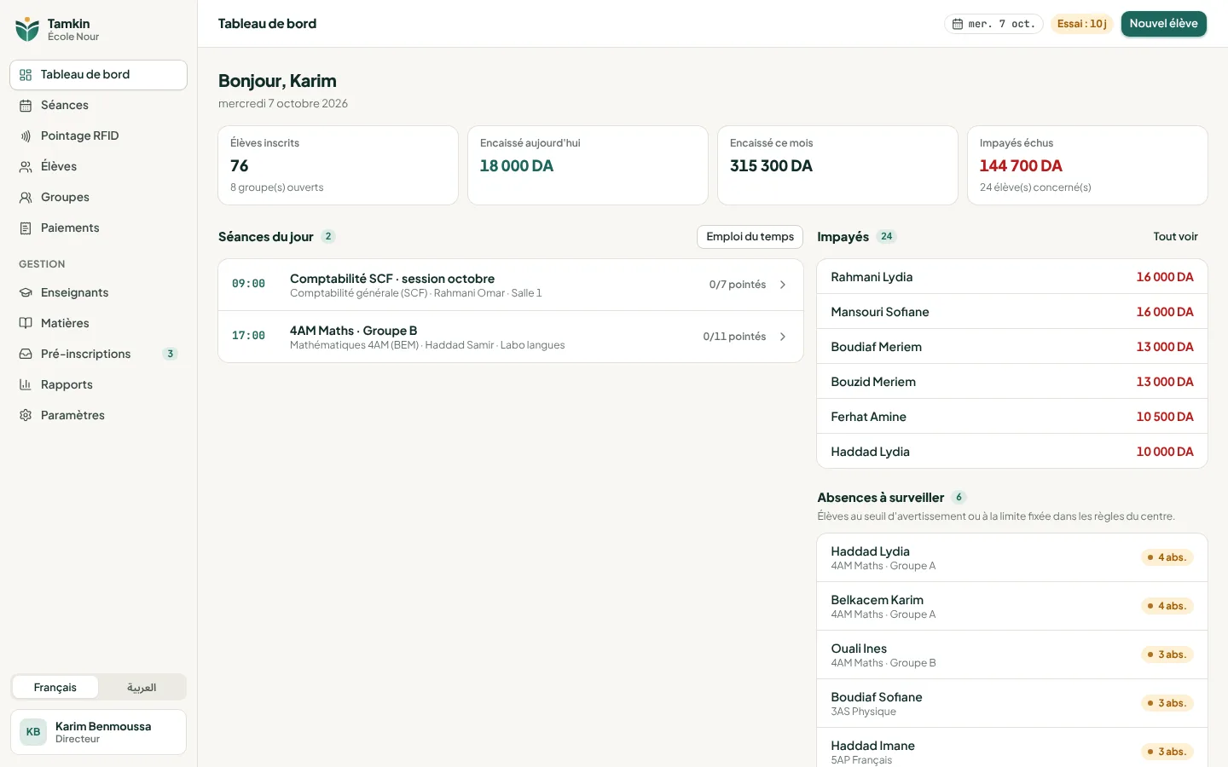The height and width of the screenshot is (767, 1228).
Task: Click the Matières book icon
Action: click(x=26, y=324)
